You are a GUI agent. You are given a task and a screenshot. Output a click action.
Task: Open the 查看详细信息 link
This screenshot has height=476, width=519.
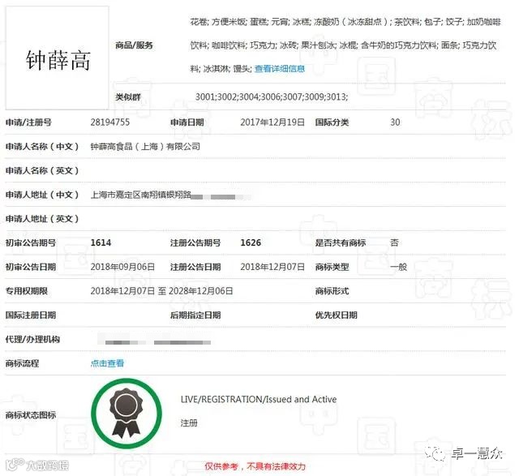click(280, 68)
